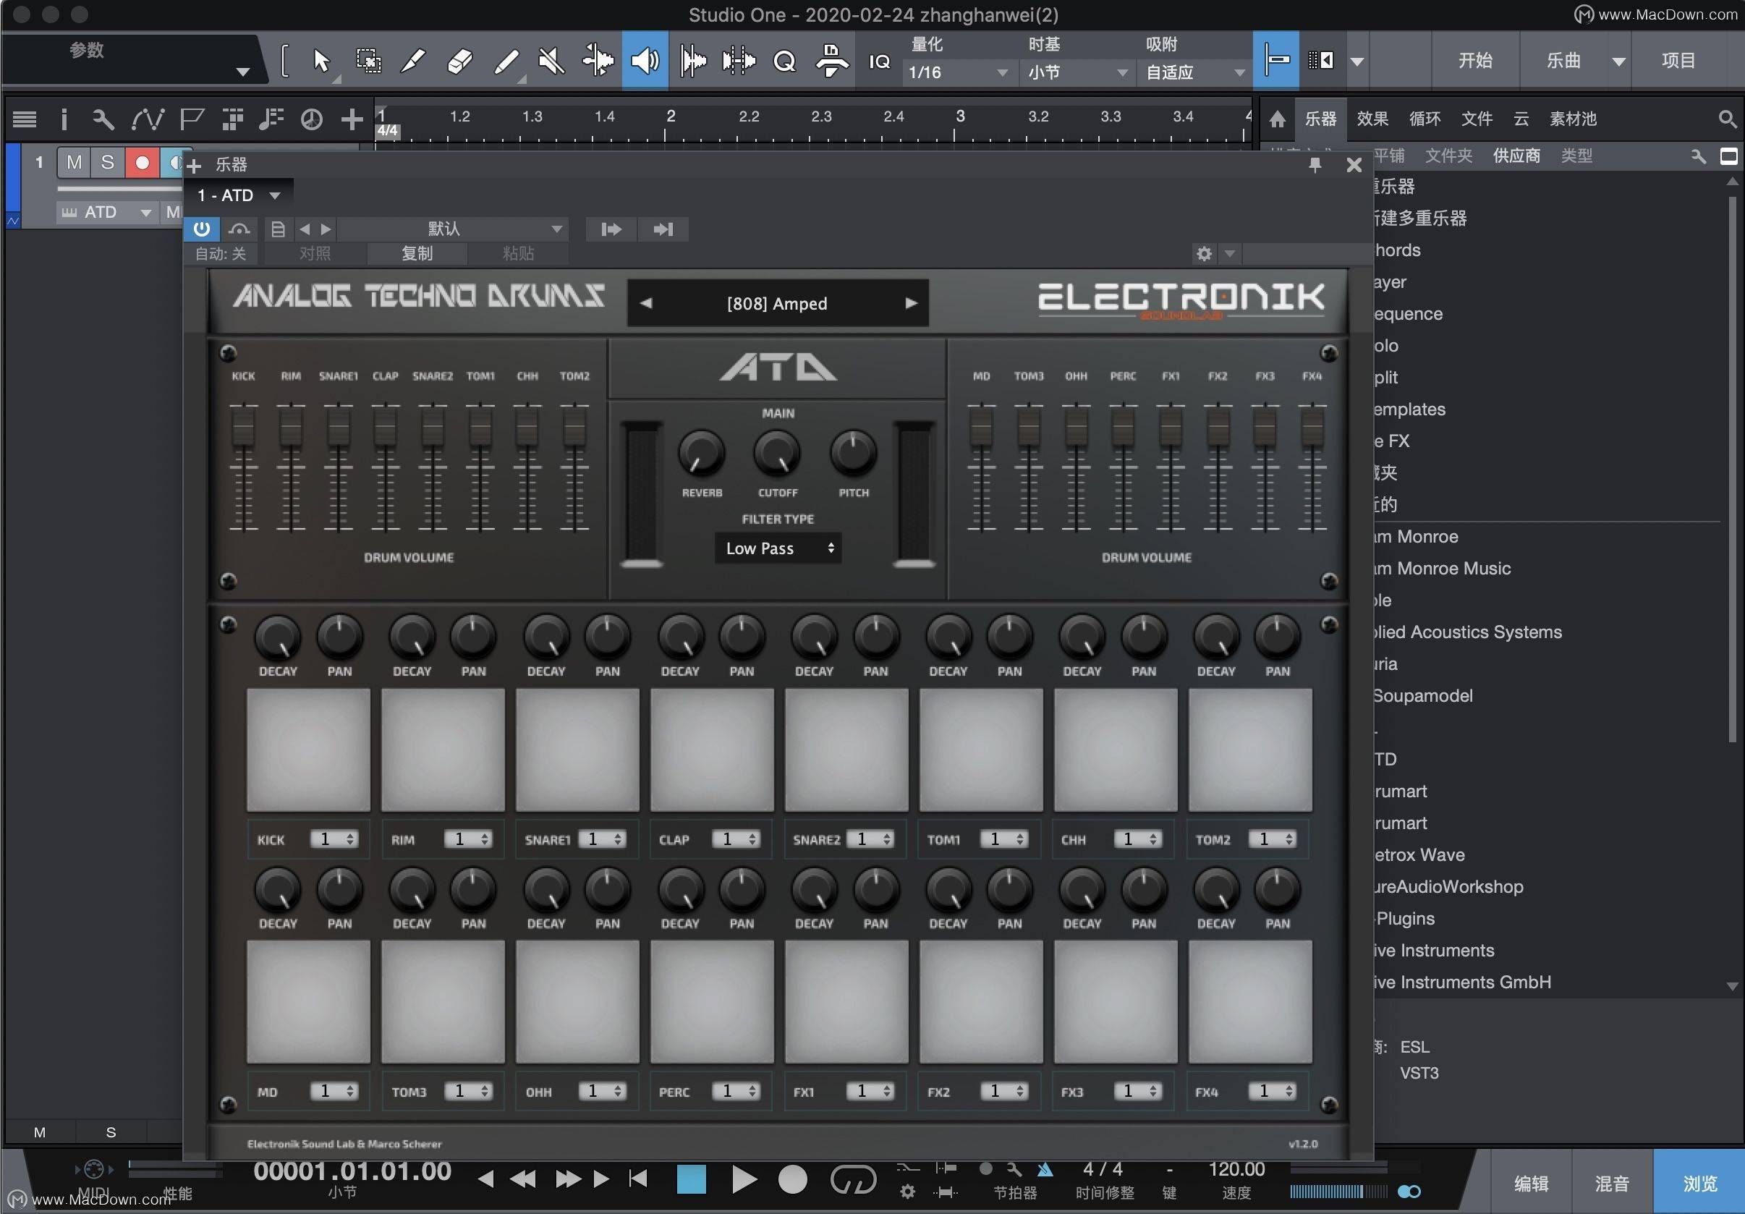Open the 吸附 自适应 dropdown
This screenshot has width=1745, height=1214.
(1194, 73)
